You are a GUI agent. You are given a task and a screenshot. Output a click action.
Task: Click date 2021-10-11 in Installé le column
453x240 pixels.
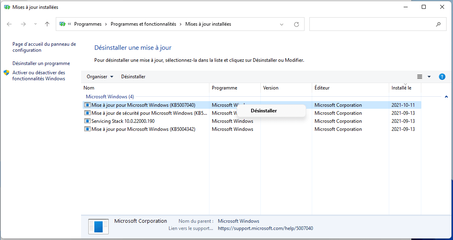(x=403, y=105)
